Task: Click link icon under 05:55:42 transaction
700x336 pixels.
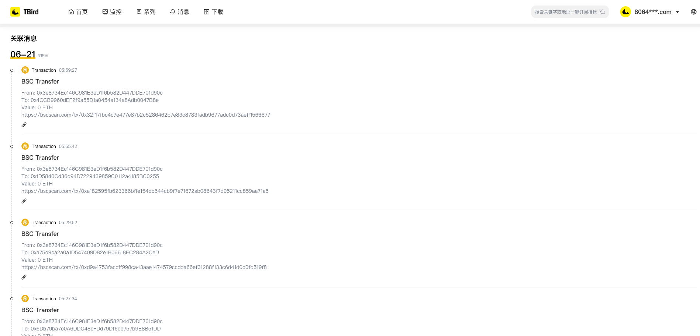Action: pos(24,201)
